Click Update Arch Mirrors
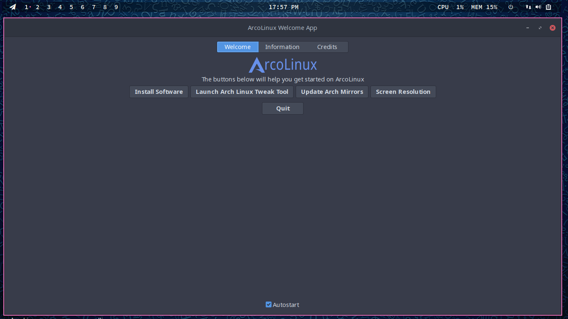 pyautogui.click(x=332, y=92)
